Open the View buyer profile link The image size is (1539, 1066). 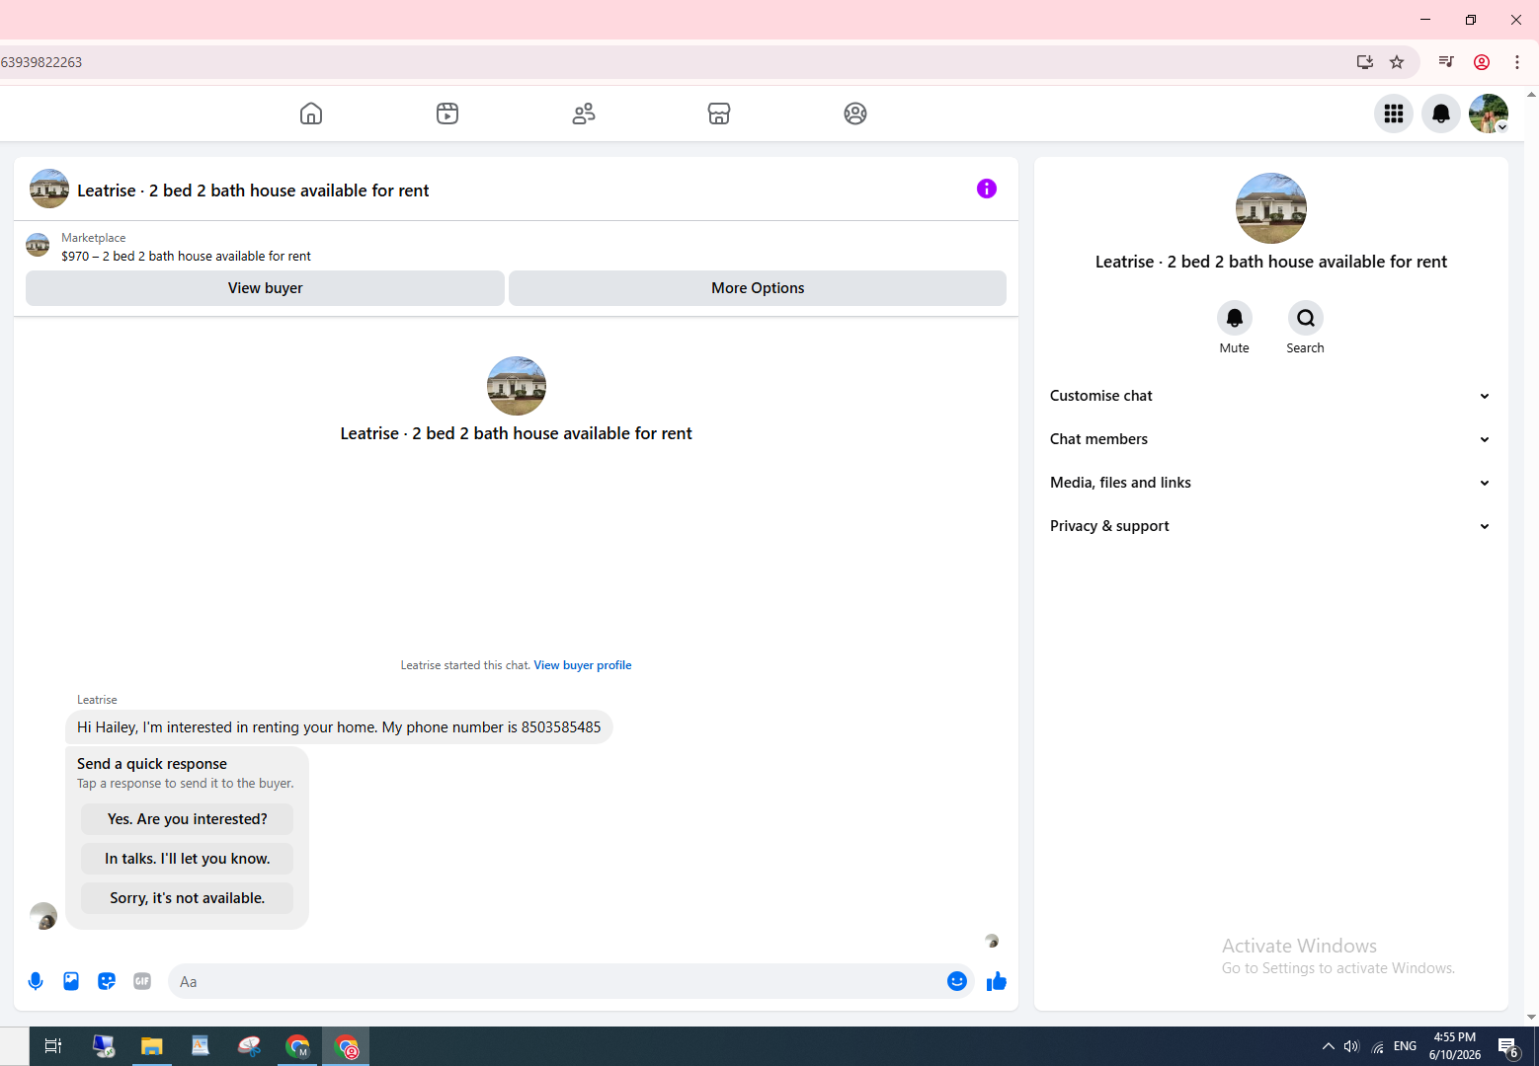point(583,665)
